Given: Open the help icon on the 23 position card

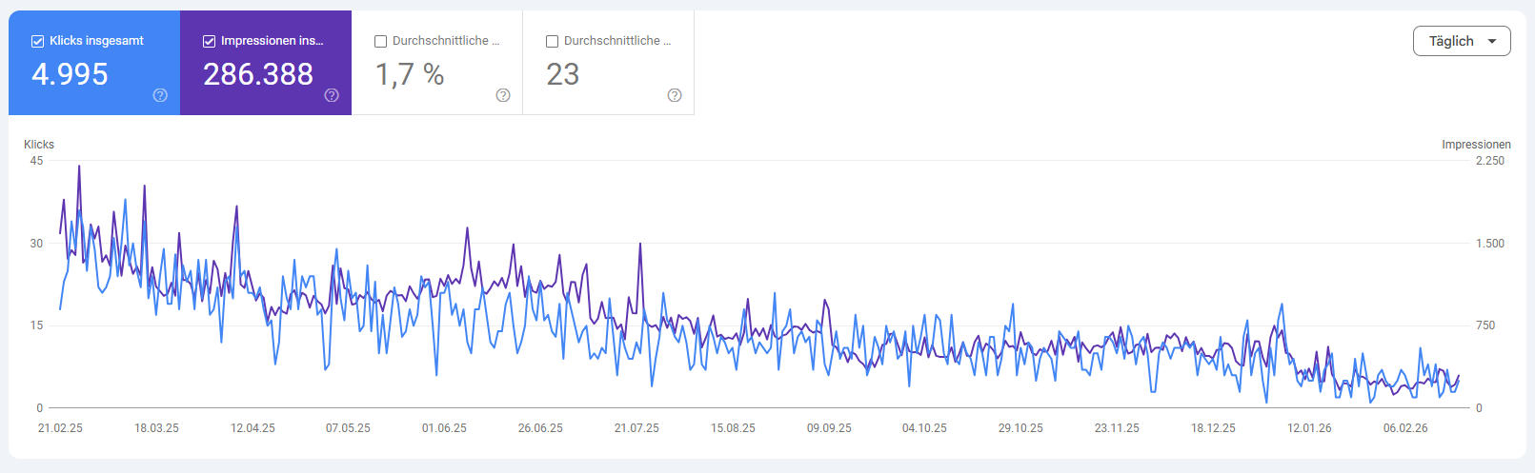Looking at the screenshot, I should (675, 95).
